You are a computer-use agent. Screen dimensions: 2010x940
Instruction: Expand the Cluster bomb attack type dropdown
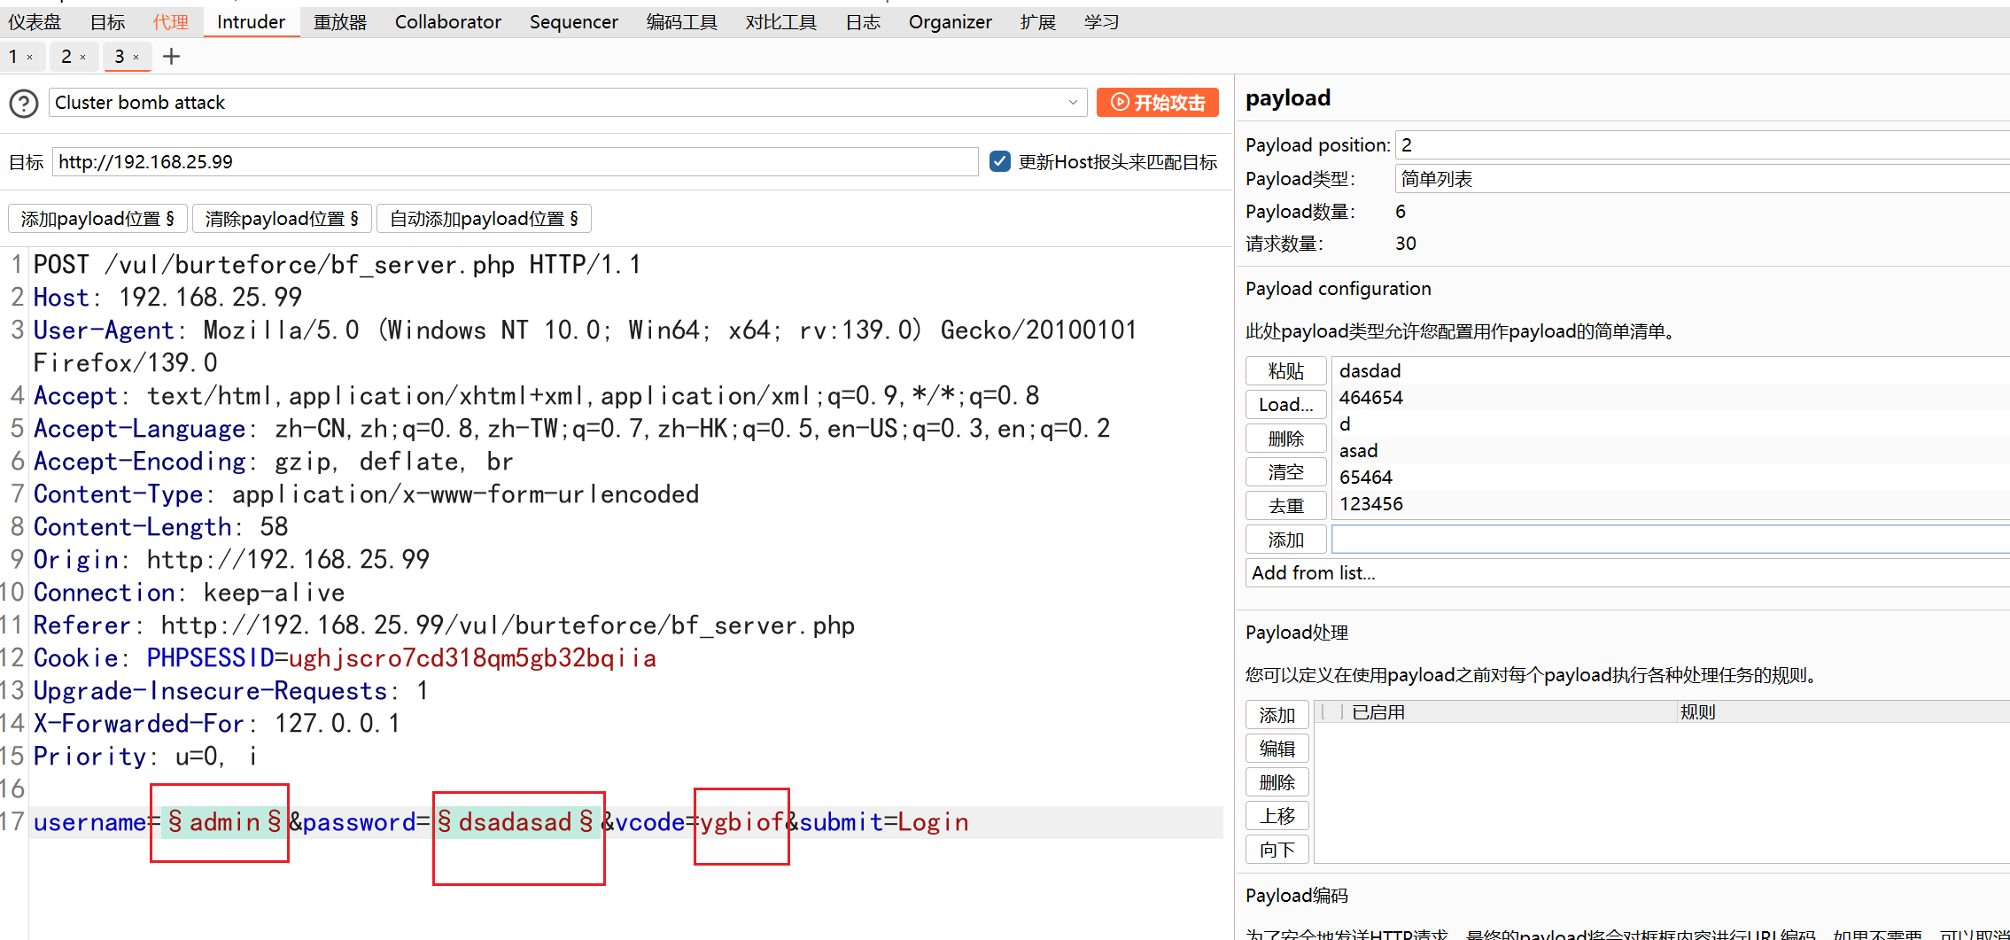coord(1073,103)
